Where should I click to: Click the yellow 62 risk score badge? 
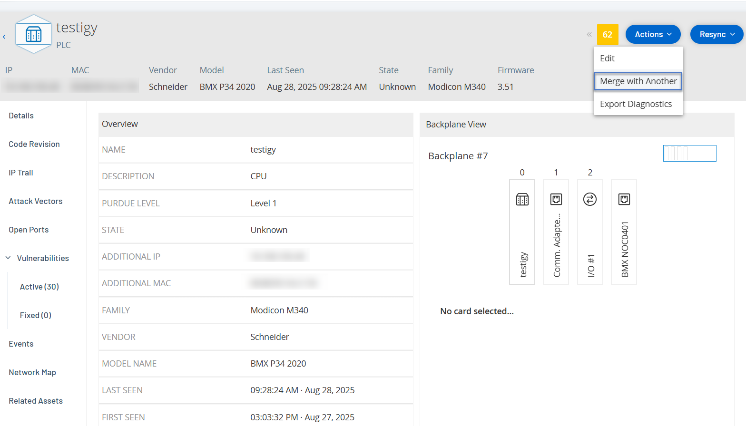point(608,34)
